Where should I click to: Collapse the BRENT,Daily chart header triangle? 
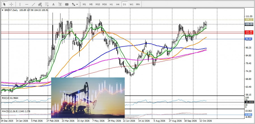point(3,10)
